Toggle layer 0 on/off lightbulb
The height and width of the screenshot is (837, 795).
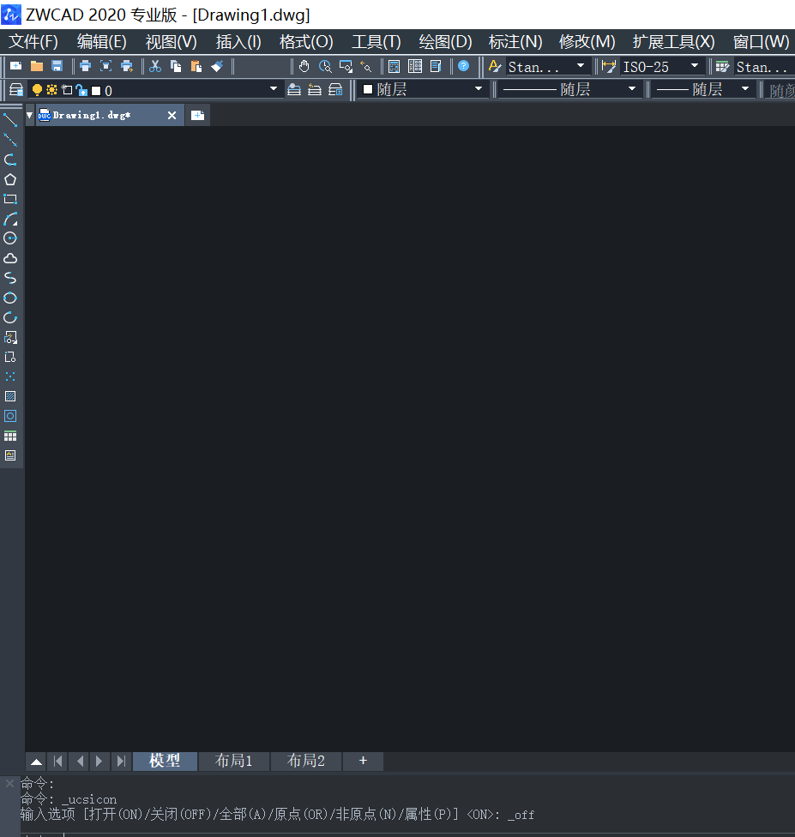coord(37,90)
